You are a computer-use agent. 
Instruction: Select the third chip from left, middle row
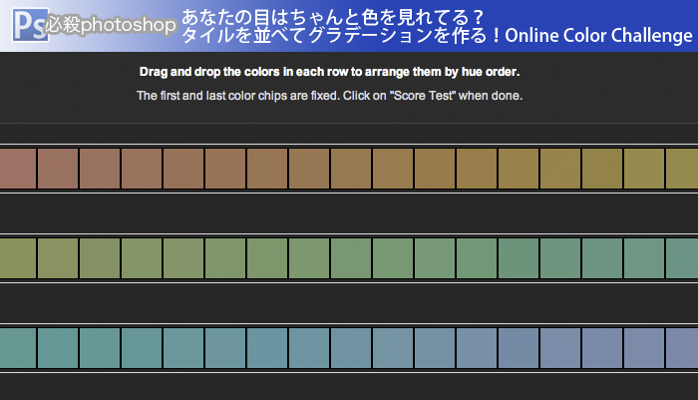click(x=100, y=258)
